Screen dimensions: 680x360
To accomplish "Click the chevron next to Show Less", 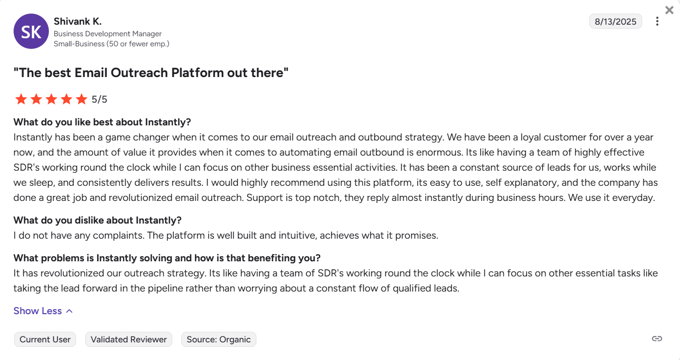I will pyautogui.click(x=69, y=311).
